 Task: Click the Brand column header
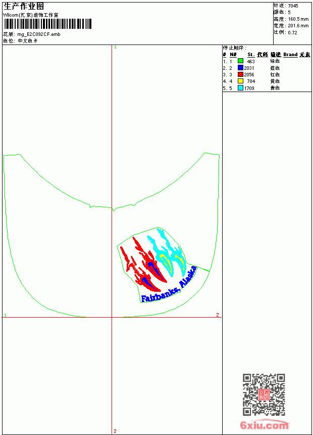click(290, 55)
